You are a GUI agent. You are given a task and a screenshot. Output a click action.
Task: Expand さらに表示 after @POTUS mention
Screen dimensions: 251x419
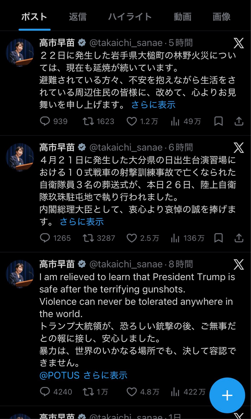105,375
